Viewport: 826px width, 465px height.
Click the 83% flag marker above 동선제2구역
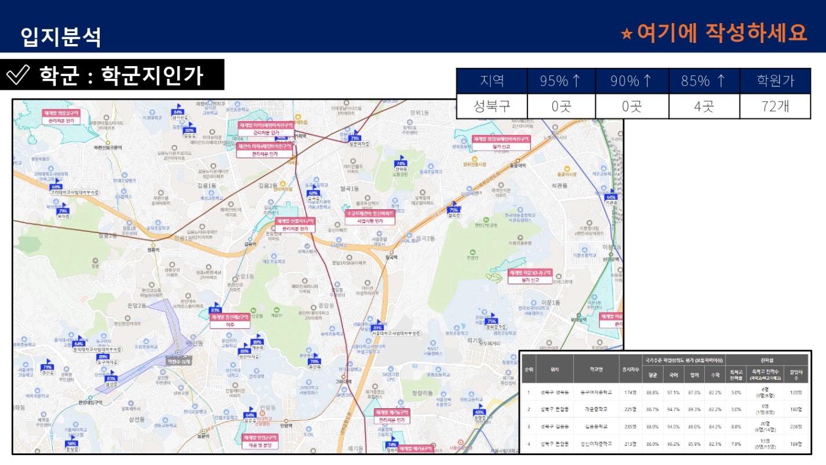216,308
